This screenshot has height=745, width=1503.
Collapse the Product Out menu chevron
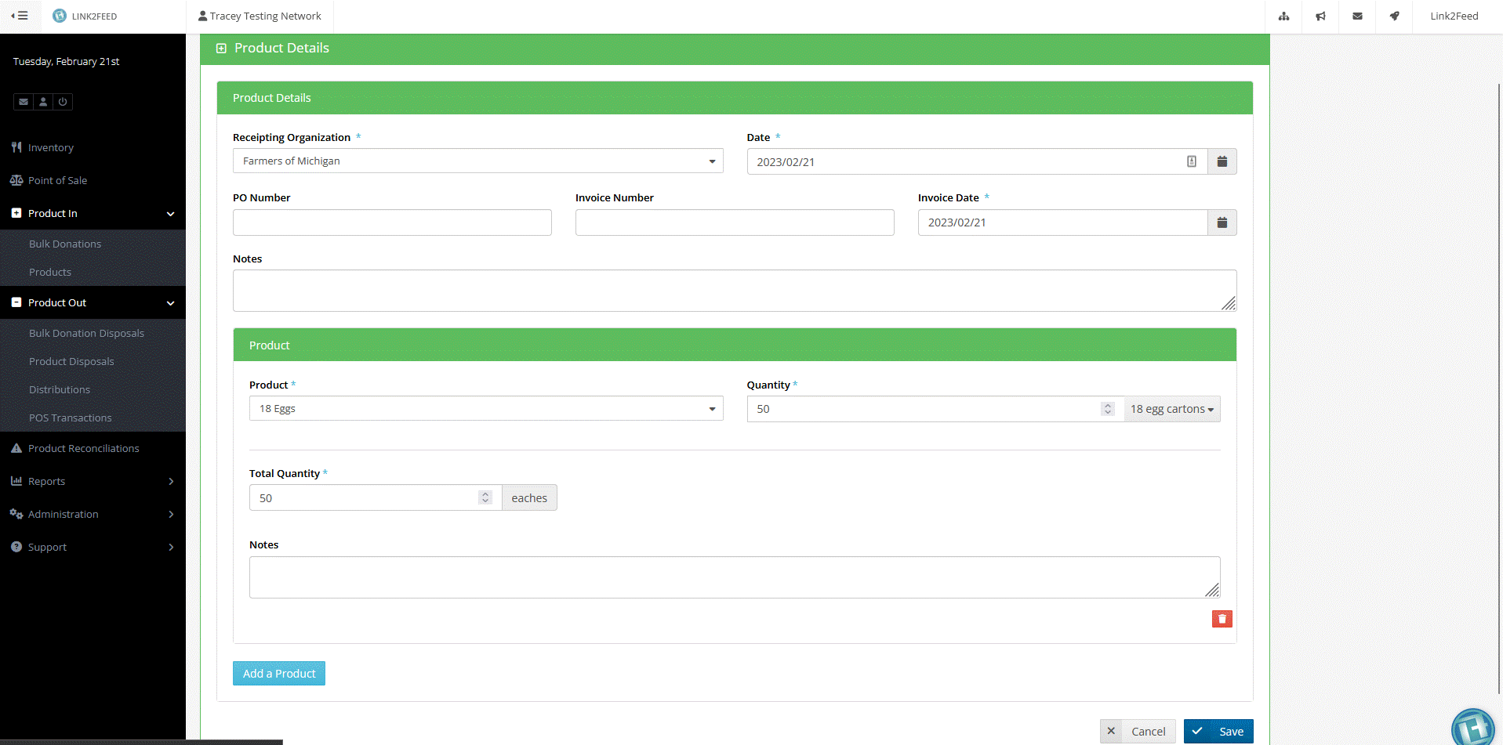(x=171, y=302)
